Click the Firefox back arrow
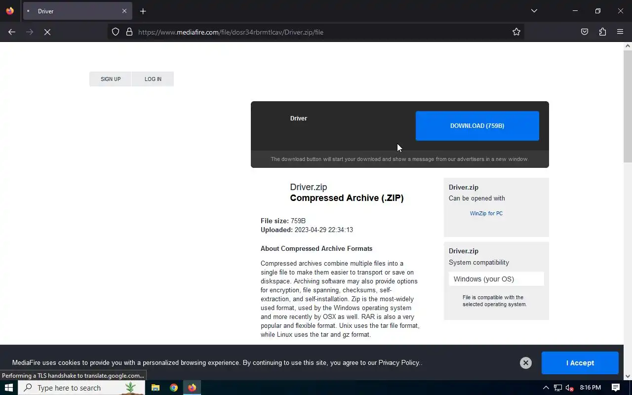The image size is (632, 395). 12,32
